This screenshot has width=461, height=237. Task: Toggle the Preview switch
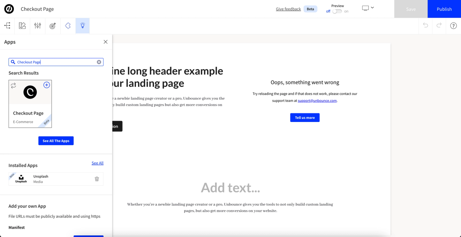[x=337, y=11]
